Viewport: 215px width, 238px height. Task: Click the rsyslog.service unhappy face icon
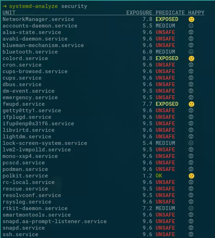coord(191,201)
